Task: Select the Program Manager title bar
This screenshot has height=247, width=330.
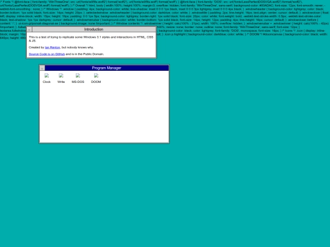Action: [x=107, y=68]
